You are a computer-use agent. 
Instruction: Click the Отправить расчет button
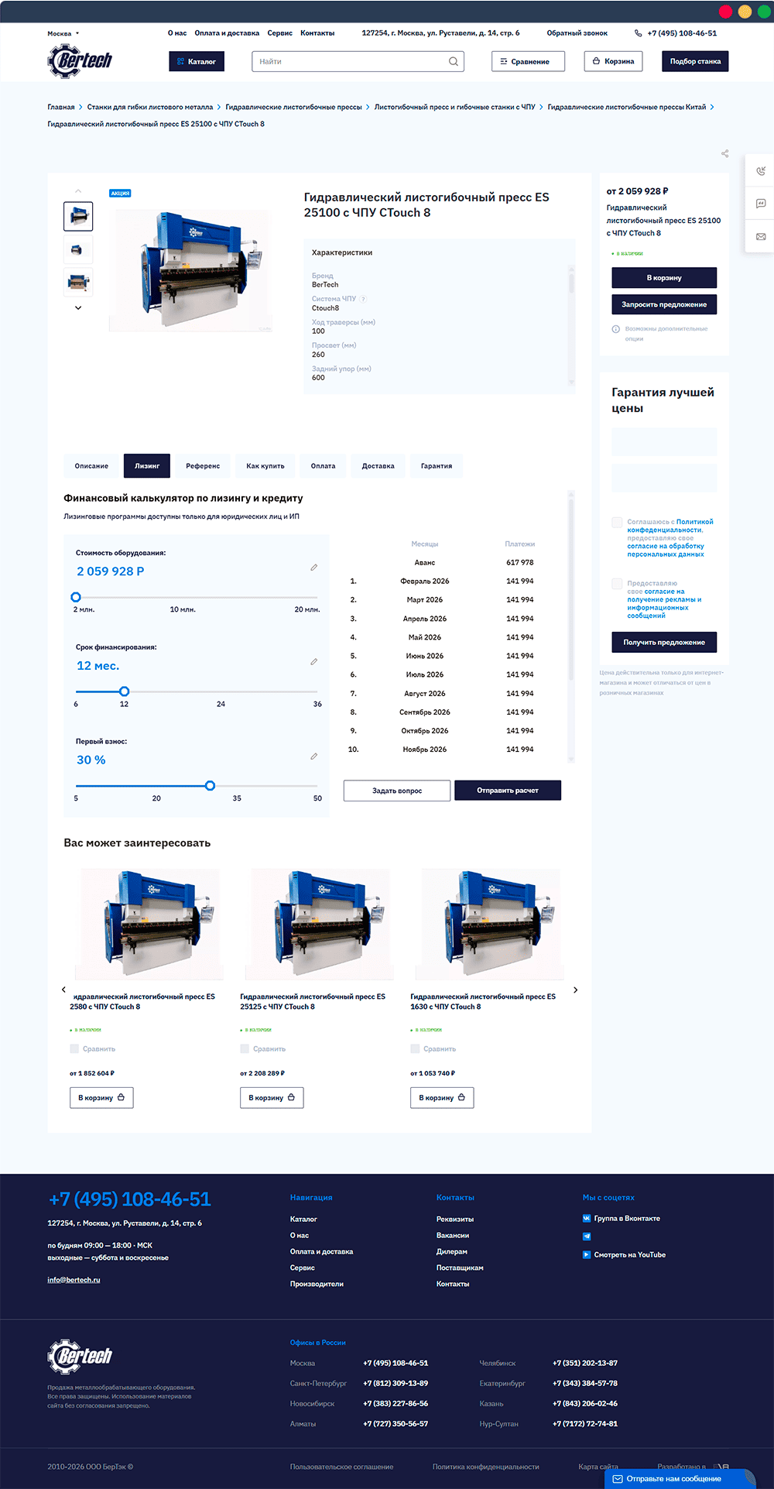[x=508, y=790]
